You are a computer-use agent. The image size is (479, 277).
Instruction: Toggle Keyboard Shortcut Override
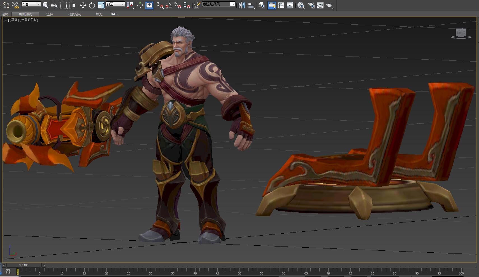149,5
